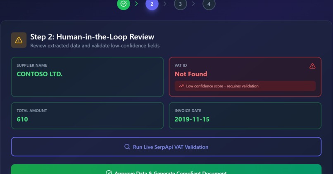Approve Data & Generate Compliant Document
Image resolution: width=333 pixels, height=174 pixels.
click(166, 169)
